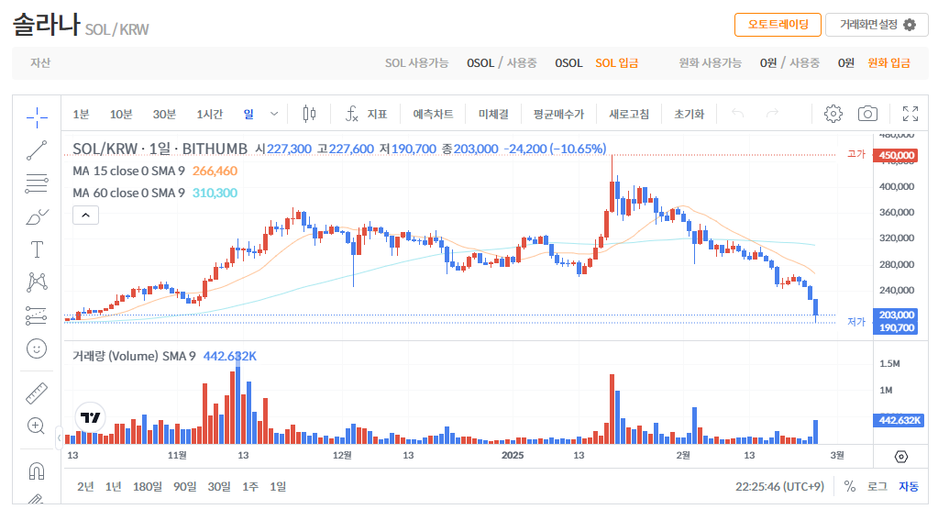Open timezone menu at 22:25:46 (UTC+9)
Viewport: 938px width, 509px height.
point(779,486)
